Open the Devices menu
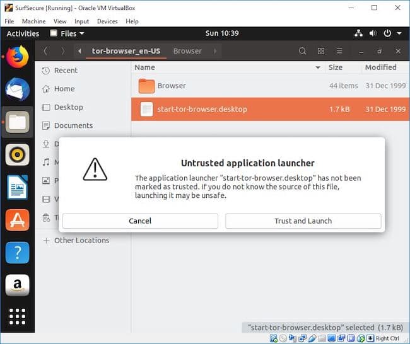The height and width of the screenshot is (344, 410). (x=107, y=21)
